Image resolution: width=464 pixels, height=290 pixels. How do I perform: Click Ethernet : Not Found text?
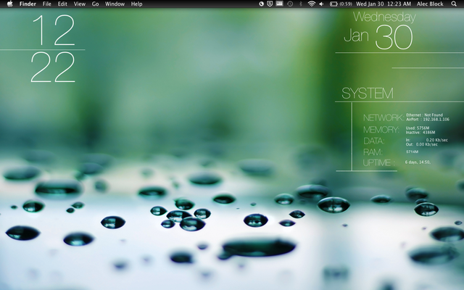424,115
